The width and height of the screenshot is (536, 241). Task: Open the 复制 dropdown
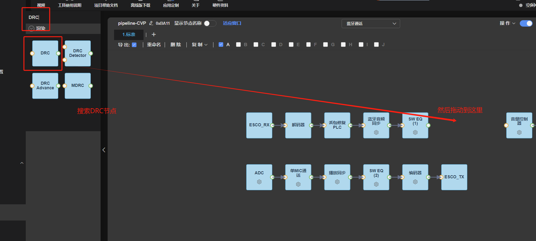tap(200, 45)
